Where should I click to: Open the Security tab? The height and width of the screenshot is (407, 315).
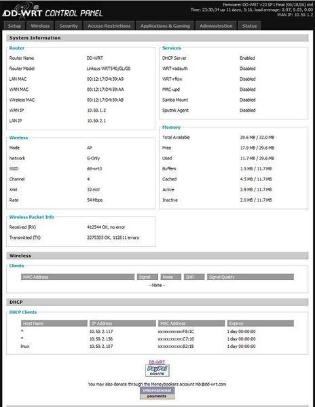coord(69,26)
